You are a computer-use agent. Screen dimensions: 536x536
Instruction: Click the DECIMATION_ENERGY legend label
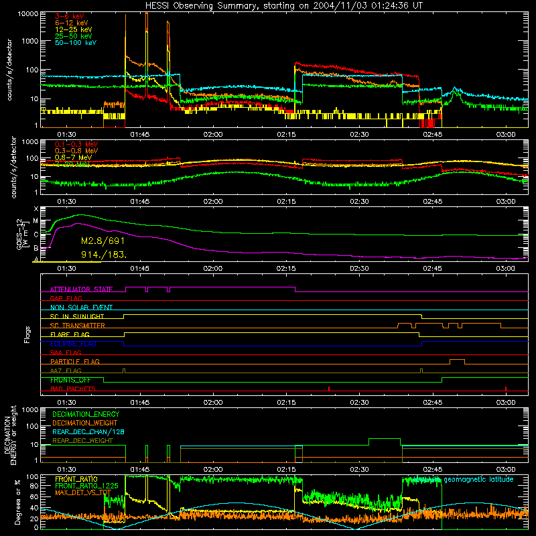(86, 414)
